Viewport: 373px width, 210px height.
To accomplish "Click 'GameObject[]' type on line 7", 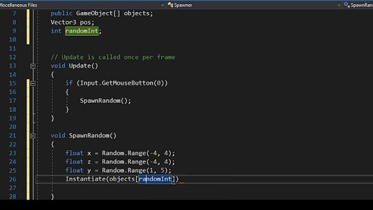I will tap(98, 13).
